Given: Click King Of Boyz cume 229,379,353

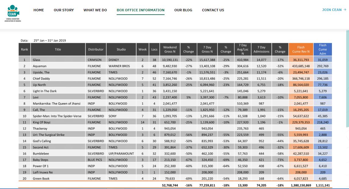Looking at the screenshot, I should coord(301,122).
